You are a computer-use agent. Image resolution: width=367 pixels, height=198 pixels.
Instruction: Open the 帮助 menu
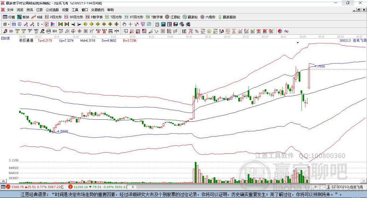110,10
